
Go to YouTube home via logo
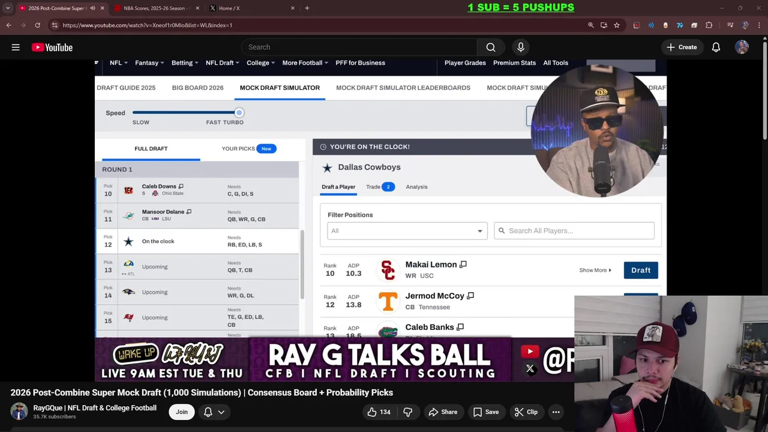point(52,47)
